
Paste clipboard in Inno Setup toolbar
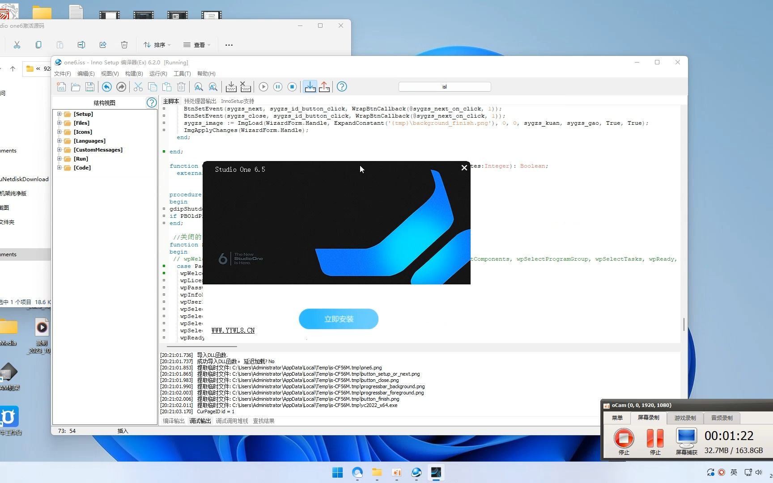(167, 87)
